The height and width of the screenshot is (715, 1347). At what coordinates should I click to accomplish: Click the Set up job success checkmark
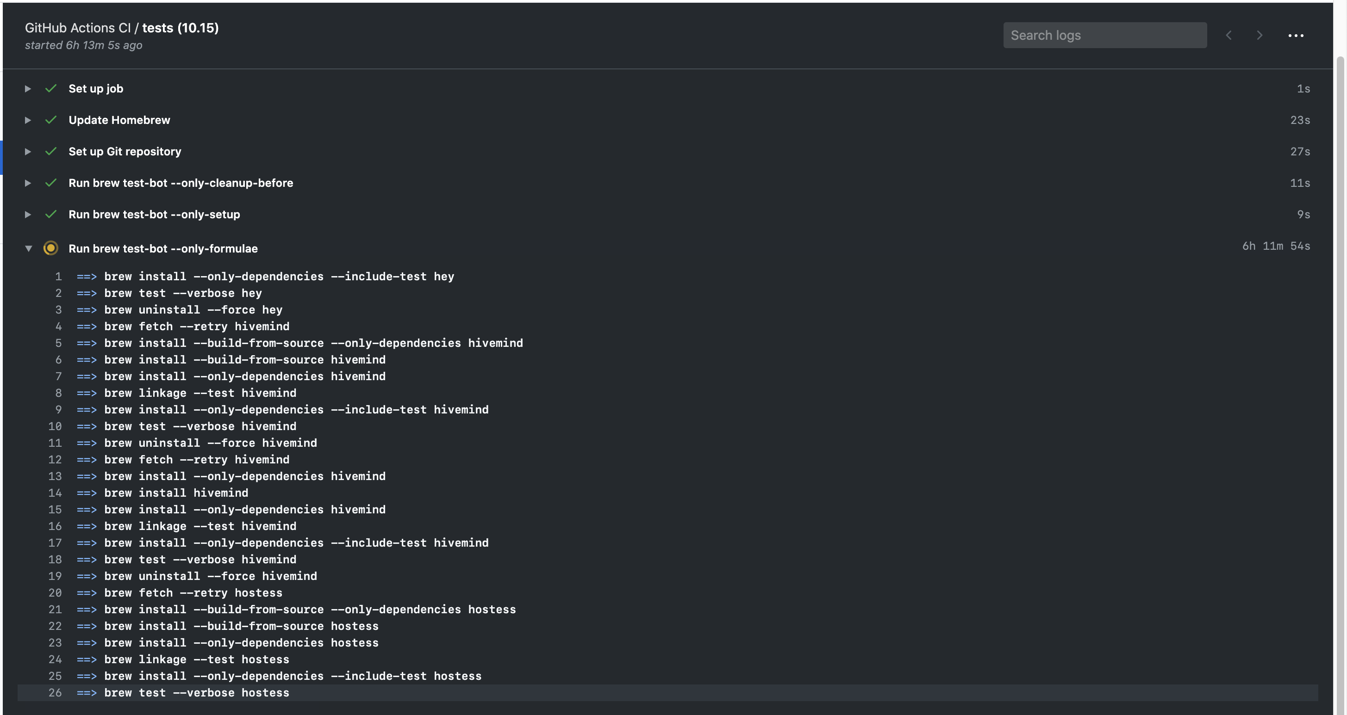coord(51,88)
